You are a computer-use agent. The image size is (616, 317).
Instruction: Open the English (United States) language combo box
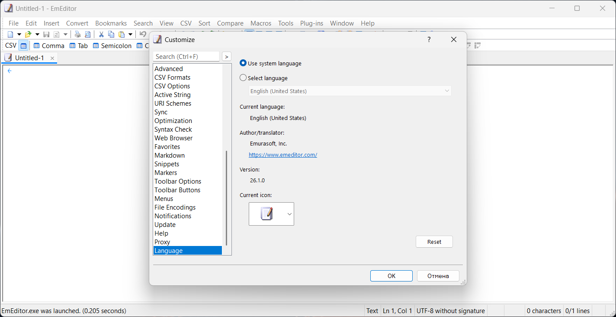pyautogui.click(x=350, y=91)
